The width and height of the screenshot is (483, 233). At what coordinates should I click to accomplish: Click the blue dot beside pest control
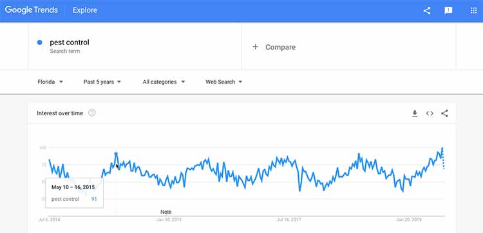coord(39,42)
